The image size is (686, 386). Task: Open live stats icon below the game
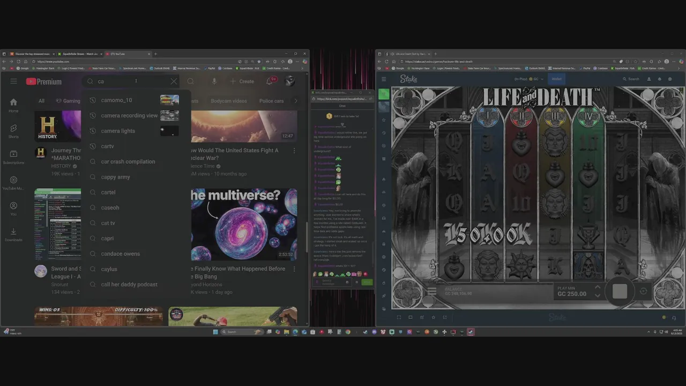click(x=422, y=317)
